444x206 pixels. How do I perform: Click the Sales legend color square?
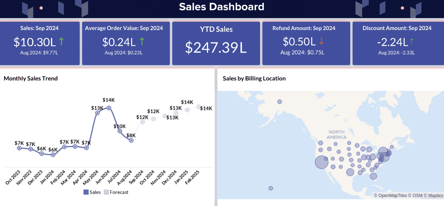[x=86, y=192]
